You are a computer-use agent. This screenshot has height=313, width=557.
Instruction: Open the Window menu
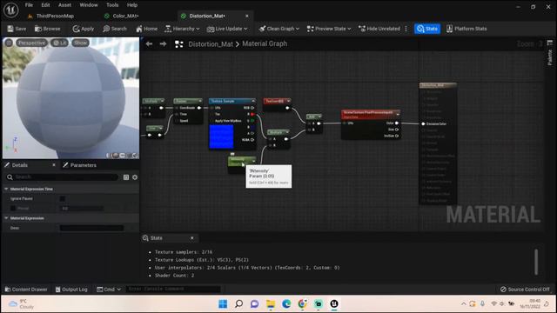[x=89, y=5]
